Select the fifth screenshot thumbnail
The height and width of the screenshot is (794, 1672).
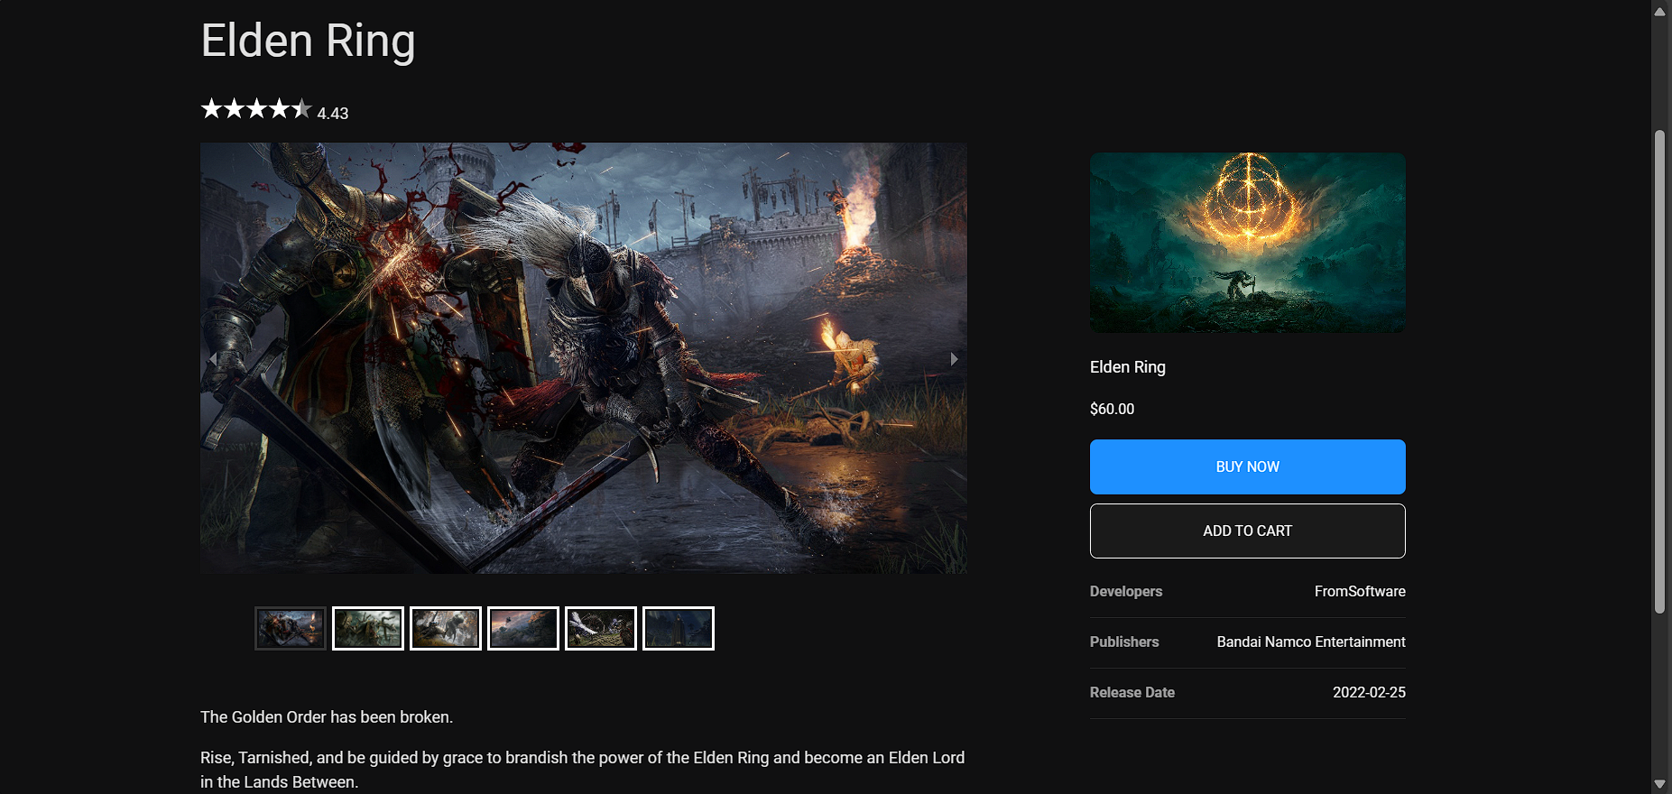click(601, 628)
